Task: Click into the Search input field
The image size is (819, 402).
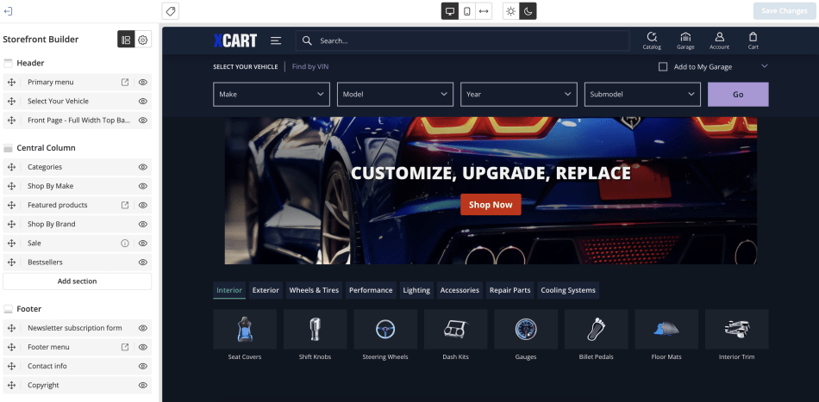Action: [462, 40]
